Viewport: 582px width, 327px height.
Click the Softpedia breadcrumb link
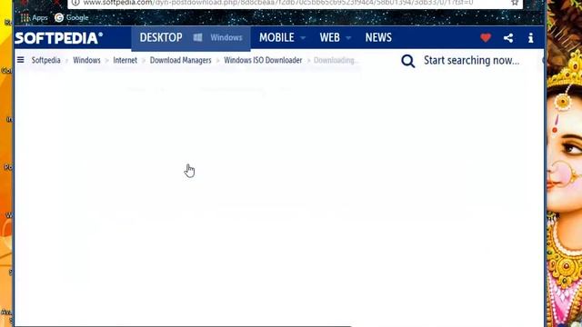[45, 60]
